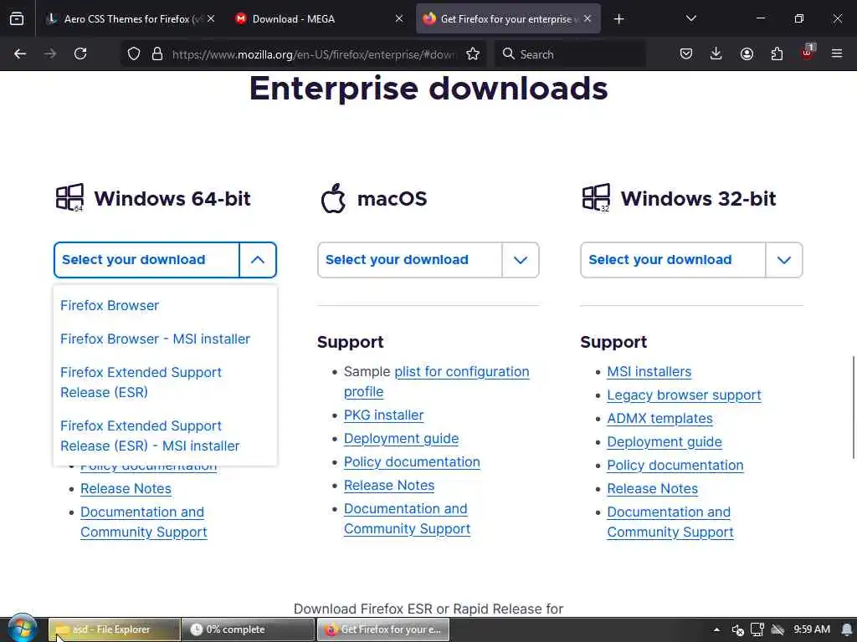Image resolution: width=857 pixels, height=642 pixels.
Task: Reload the current page
Action: tap(80, 53)
